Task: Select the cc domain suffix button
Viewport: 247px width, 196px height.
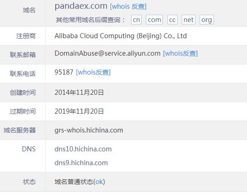Action: (172, 20)
